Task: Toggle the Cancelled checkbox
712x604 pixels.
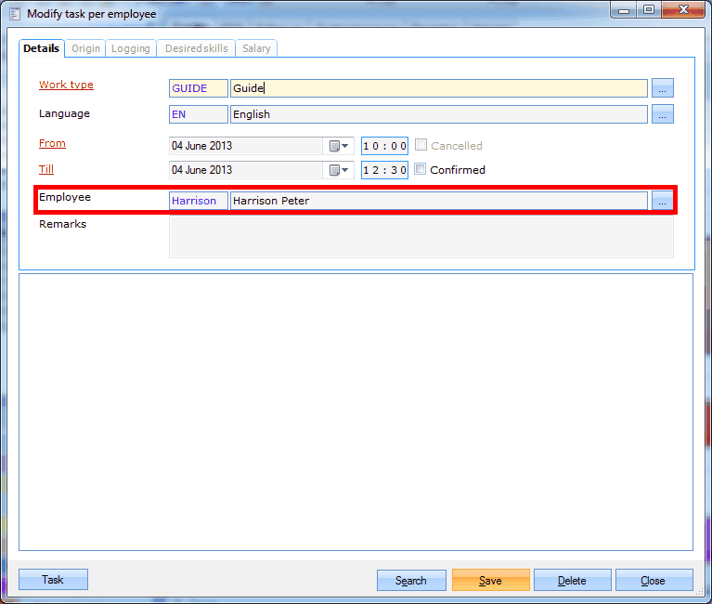Action: pyautogui.click(x=421, y=145)
